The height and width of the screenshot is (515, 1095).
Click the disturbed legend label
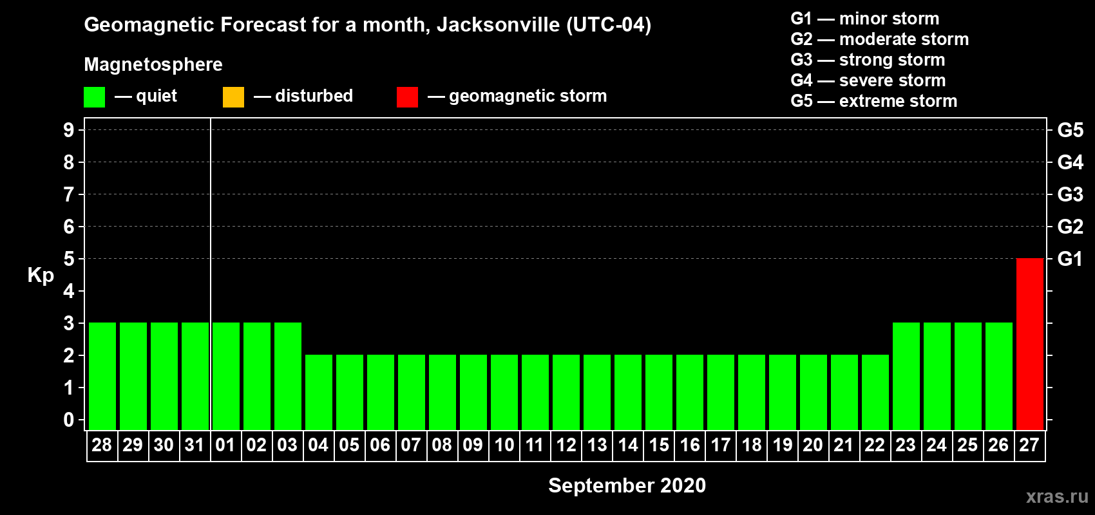[314, 96]
